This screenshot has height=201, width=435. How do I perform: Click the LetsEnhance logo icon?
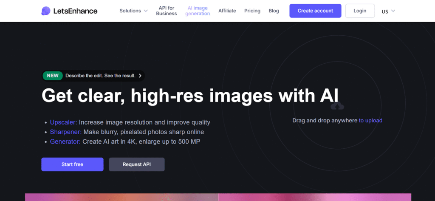click(46, 11)
